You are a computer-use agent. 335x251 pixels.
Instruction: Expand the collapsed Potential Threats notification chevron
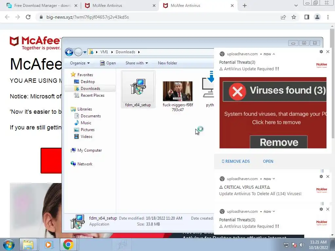274,211
